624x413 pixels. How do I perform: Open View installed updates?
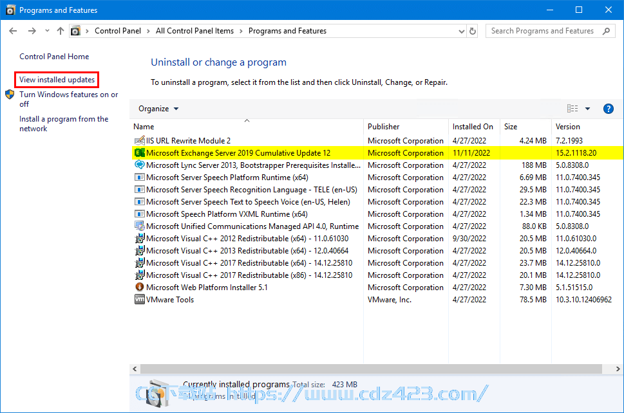57,80
